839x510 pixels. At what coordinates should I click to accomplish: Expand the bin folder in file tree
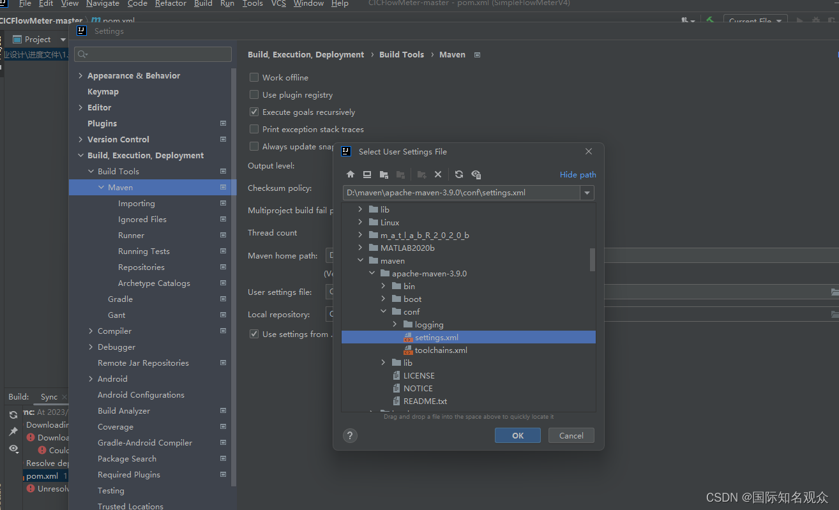pos(383,286)
